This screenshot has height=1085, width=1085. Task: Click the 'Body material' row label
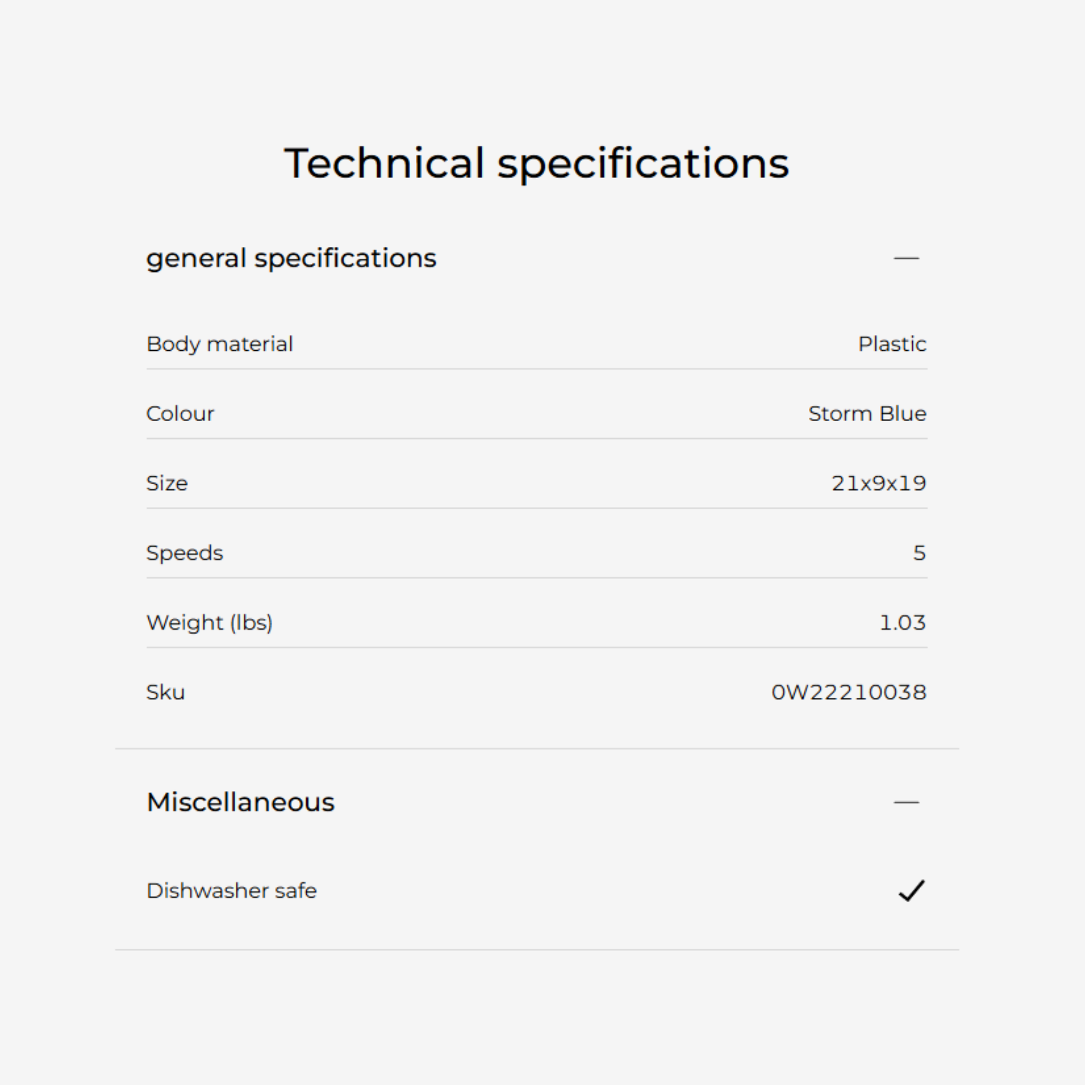219,344
